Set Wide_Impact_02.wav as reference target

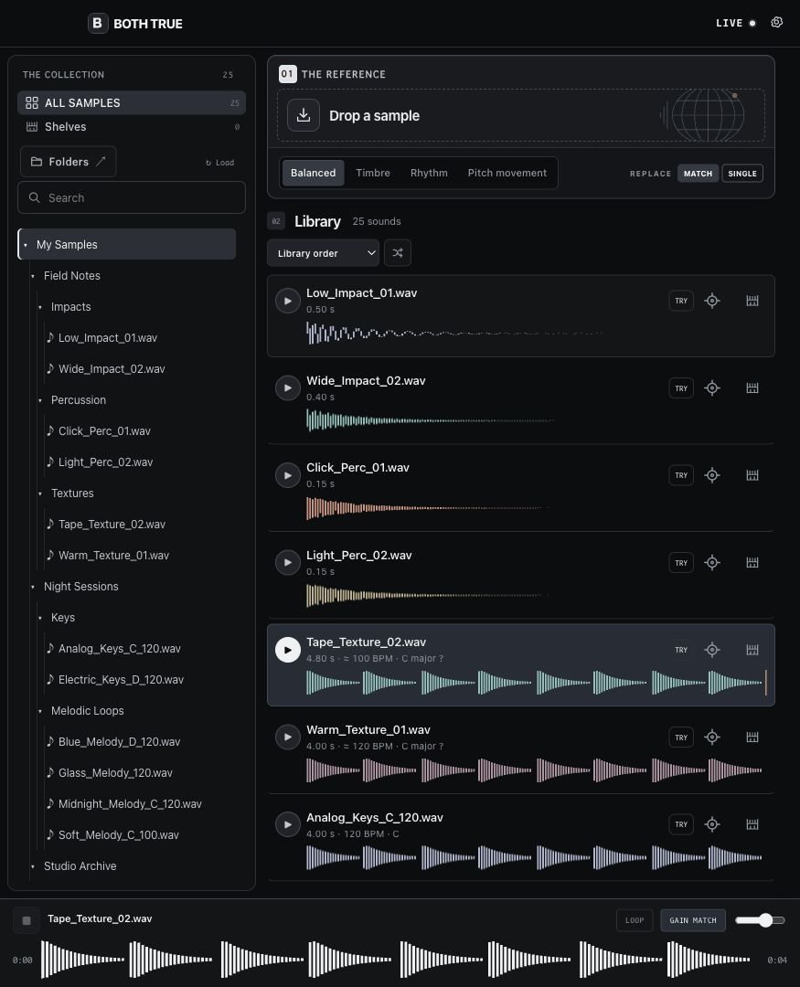tap(712, 387)
